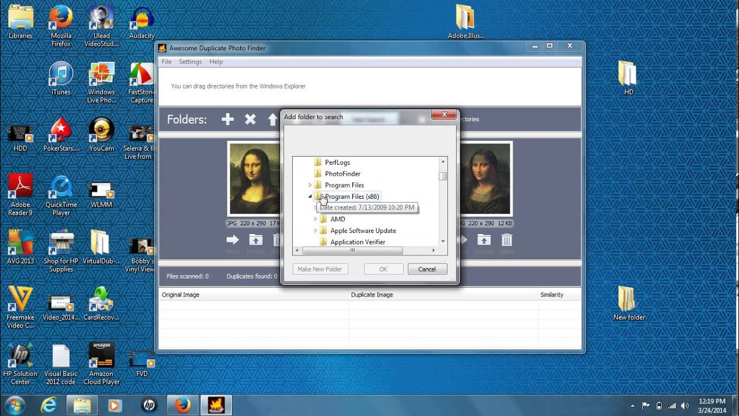Expand the AMD folder node
Image resolution: width=739 pixels, height=416 pixels.
[x=316, y=219]
